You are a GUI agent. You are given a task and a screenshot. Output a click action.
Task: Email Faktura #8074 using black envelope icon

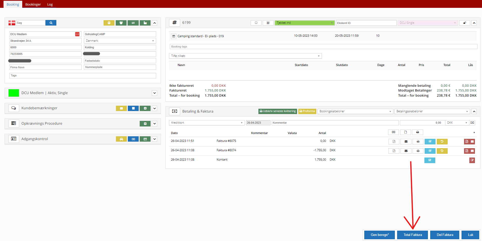pyautogui.click(x=406, y=151)
